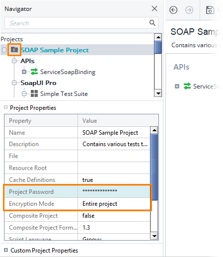Click ServiceSoapBinding green arrows icon in Navigator
Image resolution: width=223 pixels, height=257 pixels.
[x=34, y=72]
